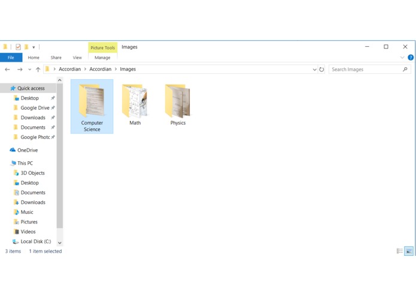Image resolution: width=416 pixels, height=296 pixels.
Task: Click the '3 items' status bar text
Action: click(13, 251)
